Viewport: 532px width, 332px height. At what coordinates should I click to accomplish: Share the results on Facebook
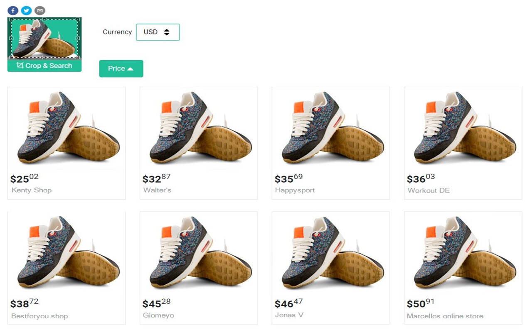coord(13,10)
